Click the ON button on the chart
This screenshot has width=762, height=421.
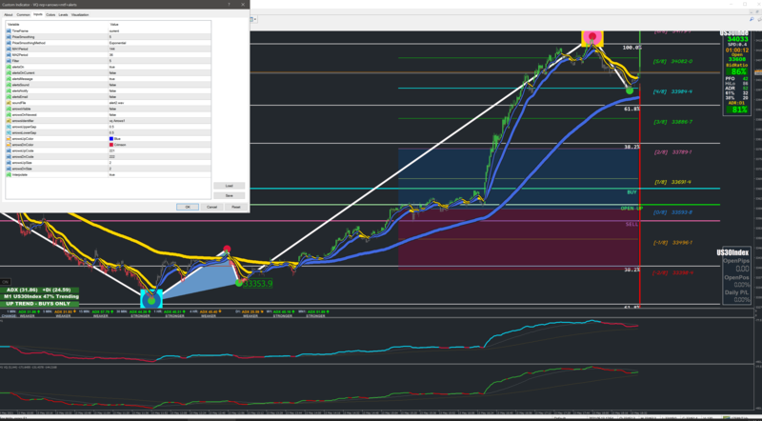[x=5, y=282]
